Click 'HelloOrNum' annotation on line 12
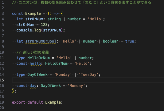 click(x=56, y=64)
